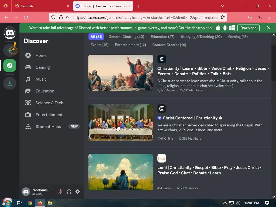
Task: Switch to the New Tab tab
Action: (42, 6)
